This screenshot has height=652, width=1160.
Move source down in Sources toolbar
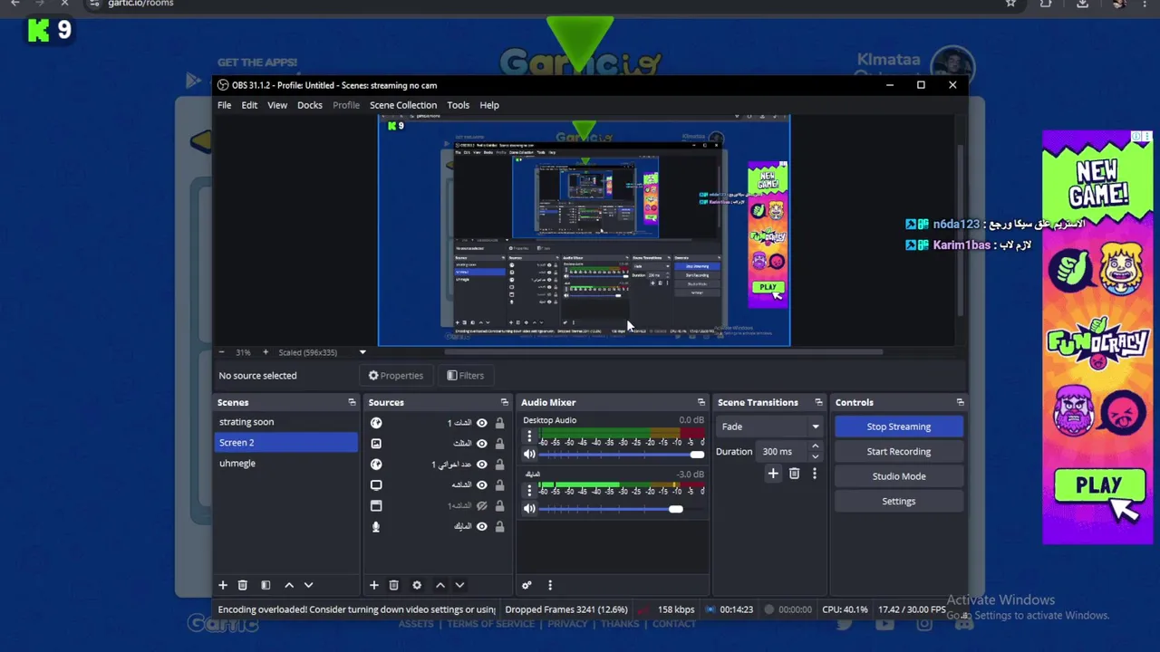pos(459,585)
